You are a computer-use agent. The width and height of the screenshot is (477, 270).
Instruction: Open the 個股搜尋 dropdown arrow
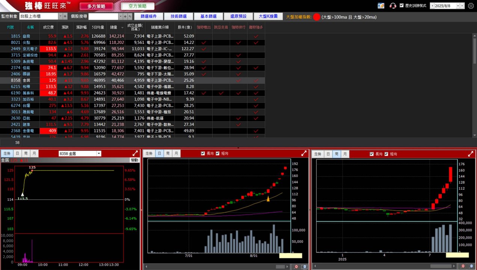coord(121,16)
